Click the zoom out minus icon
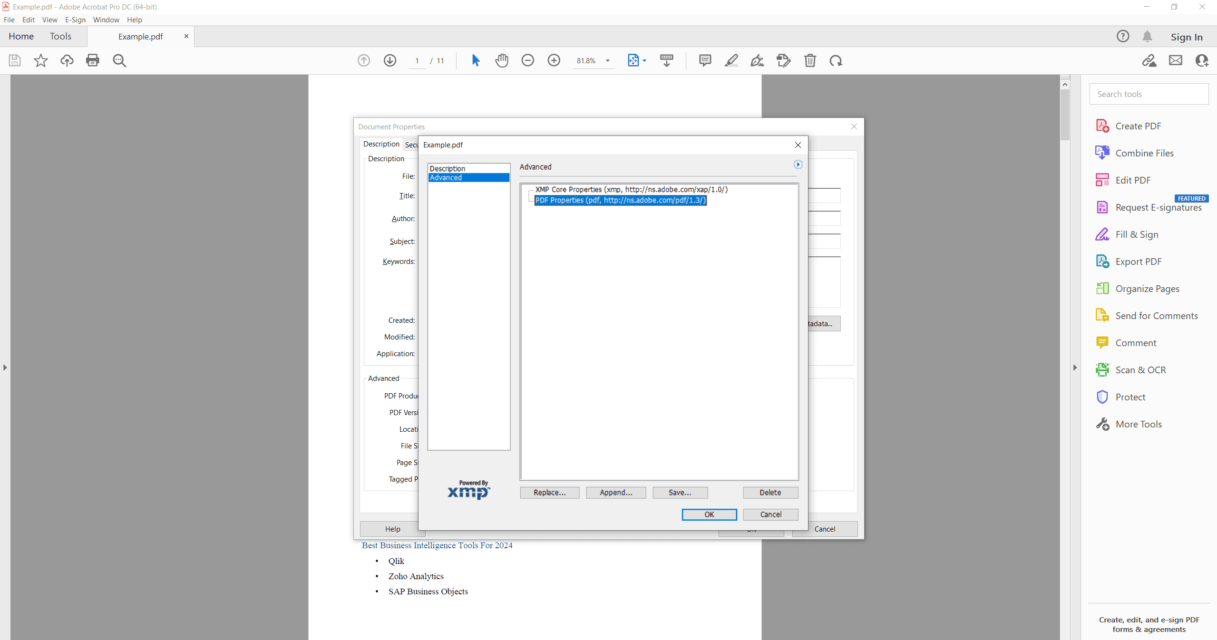The height and width of the screenshot is (640, 1217). pos(528,60)
